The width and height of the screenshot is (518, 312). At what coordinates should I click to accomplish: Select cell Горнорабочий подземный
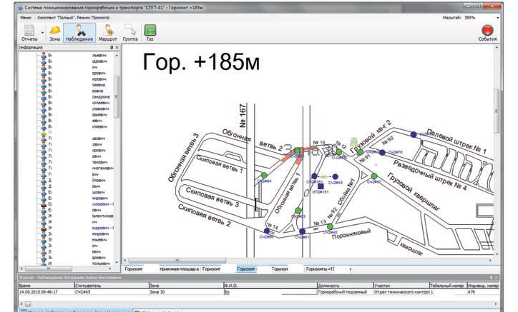click(x=345, y=292)
